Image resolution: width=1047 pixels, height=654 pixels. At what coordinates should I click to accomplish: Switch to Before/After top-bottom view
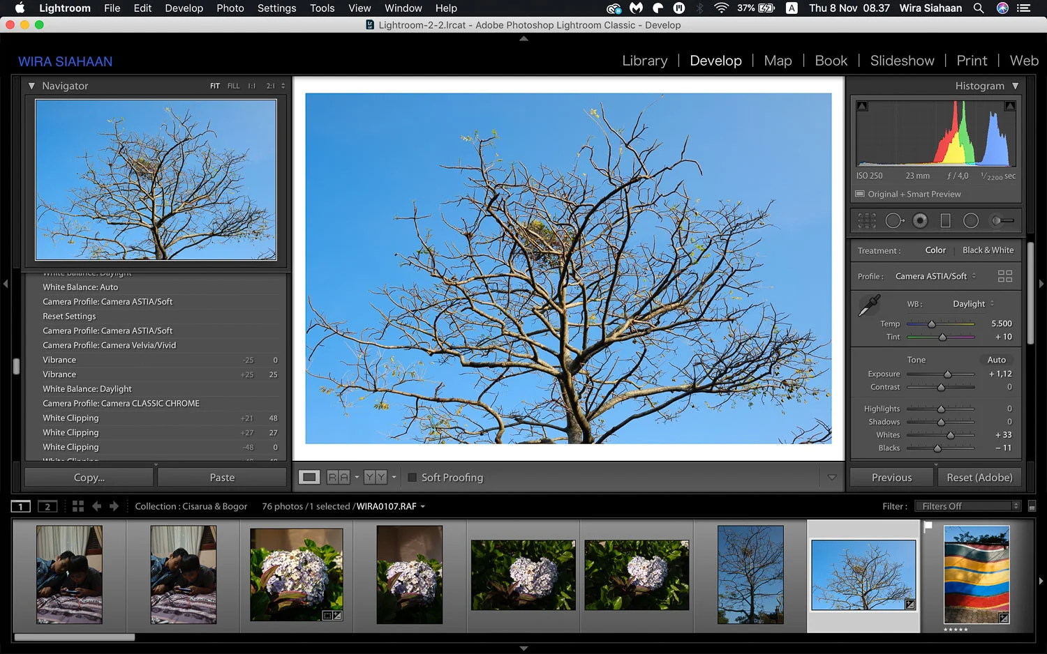click(376, 478)
